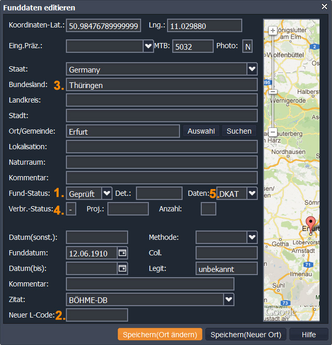Expand the Staat Germany dropdown
The width and height of the screenshot is (332, 345).
click(252, 69)
